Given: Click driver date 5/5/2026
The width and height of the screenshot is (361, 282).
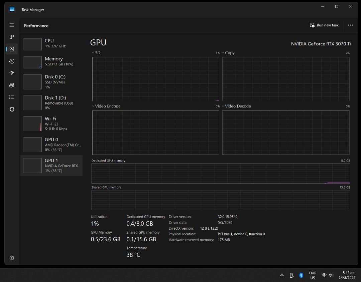Looking at the screenshot, I should [x=225, y=223].
